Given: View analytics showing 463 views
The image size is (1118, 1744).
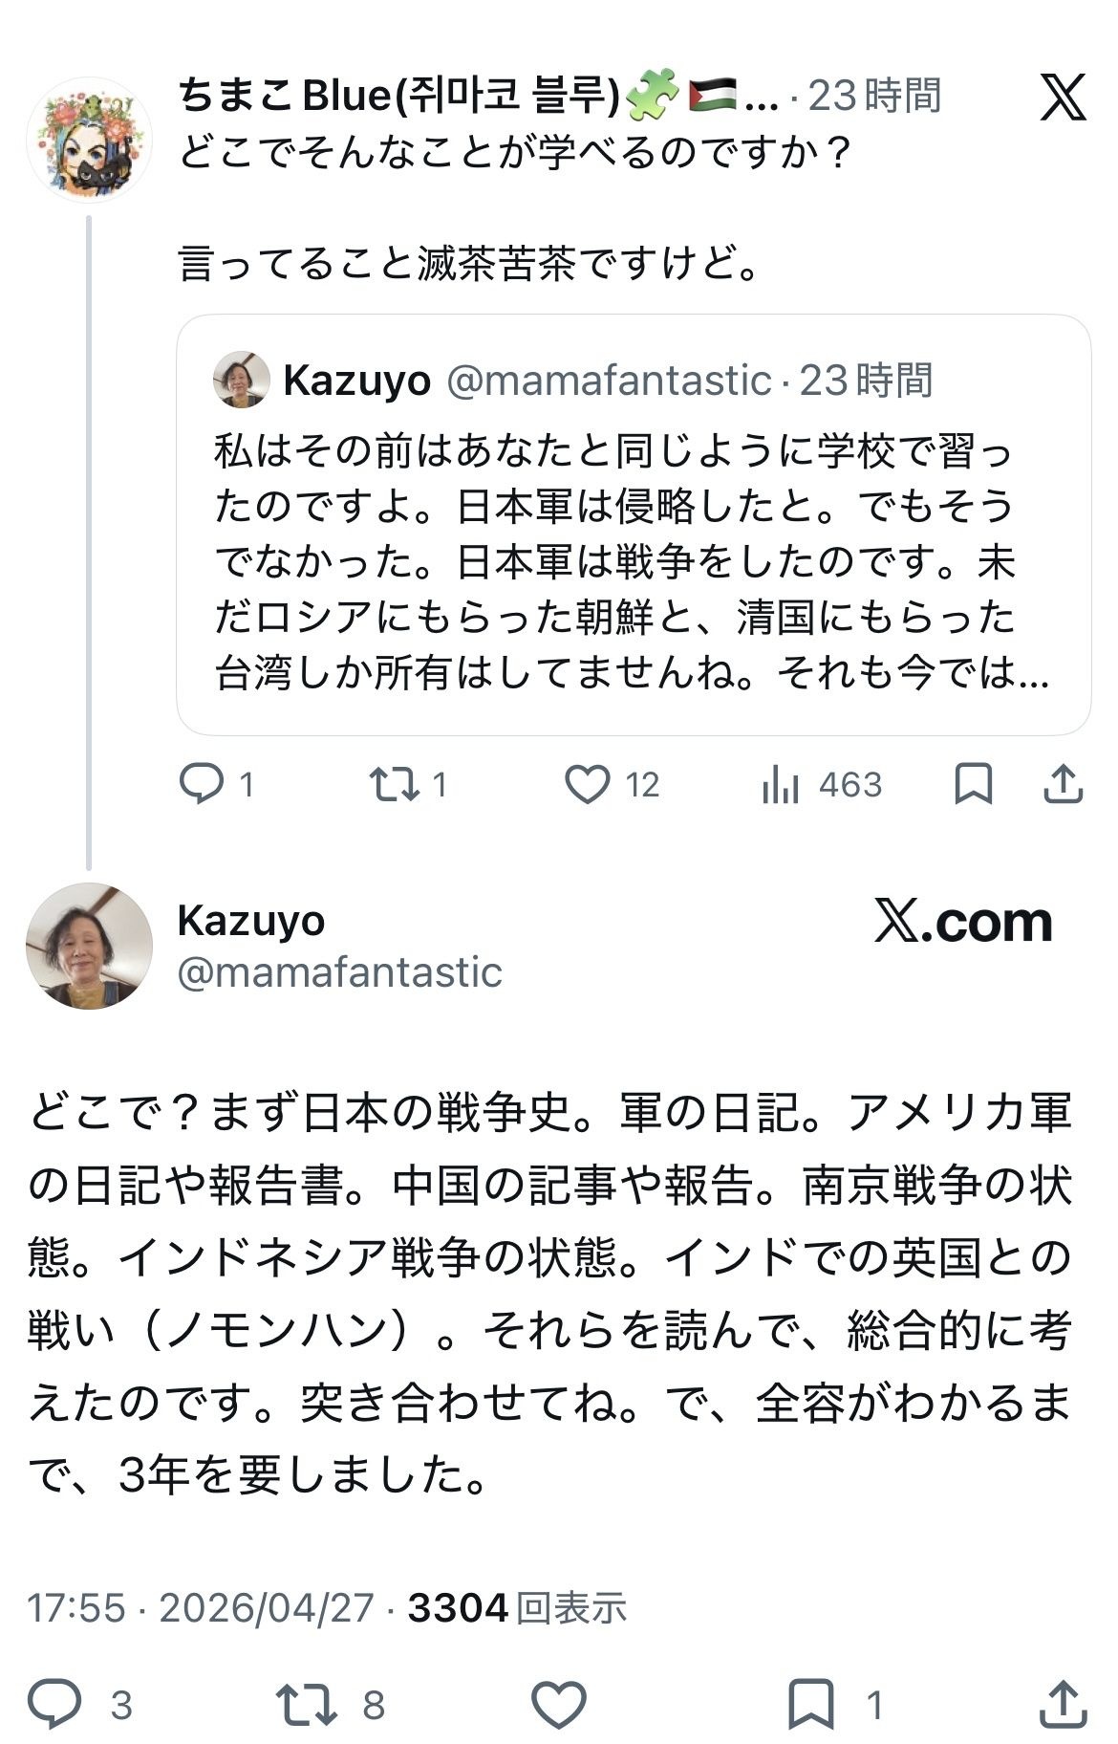Looking at the screenshot, I should 781,786.
